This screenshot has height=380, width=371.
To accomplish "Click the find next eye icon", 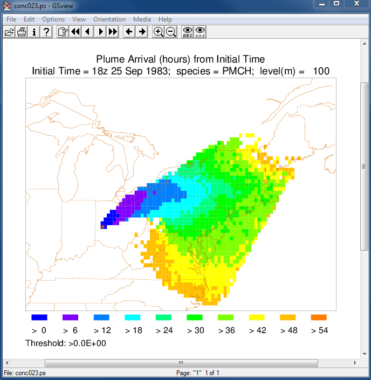I will 200,32.
